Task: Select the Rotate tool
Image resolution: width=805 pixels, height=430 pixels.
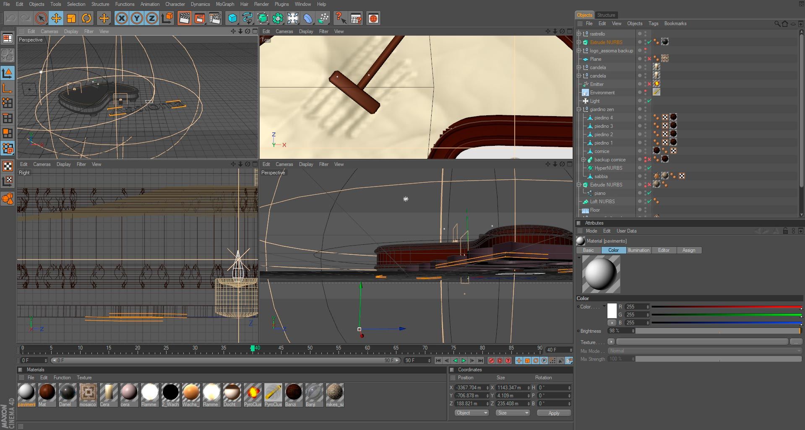Action: [87, 18]
